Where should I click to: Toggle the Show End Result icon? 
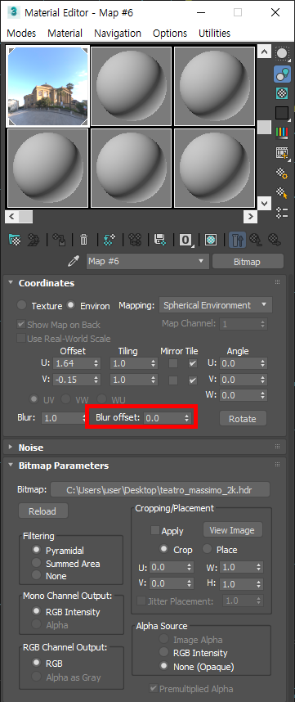pyautogui.click(x=237, y=240)
